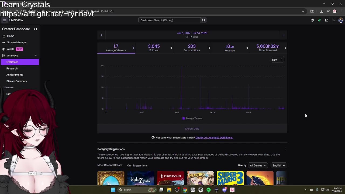Open Viewers section in the sidebar
The width and height of the screenshot is (345, 194).
pos(9,88)
